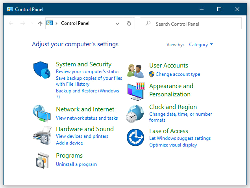Focus the Search Control Panel field
The image size is (250, 188).
pos(191,23)
